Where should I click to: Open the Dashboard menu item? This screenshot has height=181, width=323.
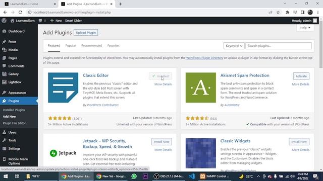(x=16, y=31)
